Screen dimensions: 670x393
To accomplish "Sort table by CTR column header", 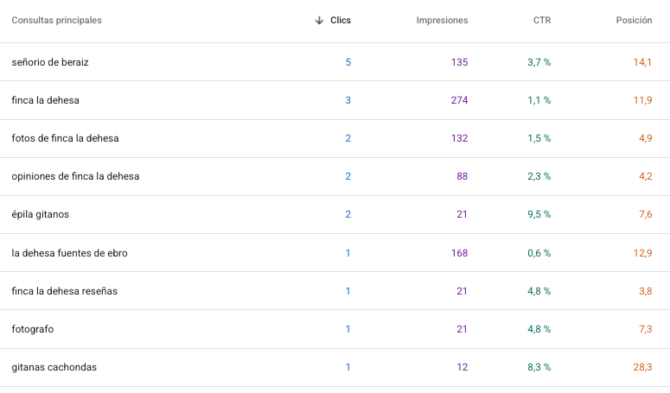I will click(x=542, y=20).
